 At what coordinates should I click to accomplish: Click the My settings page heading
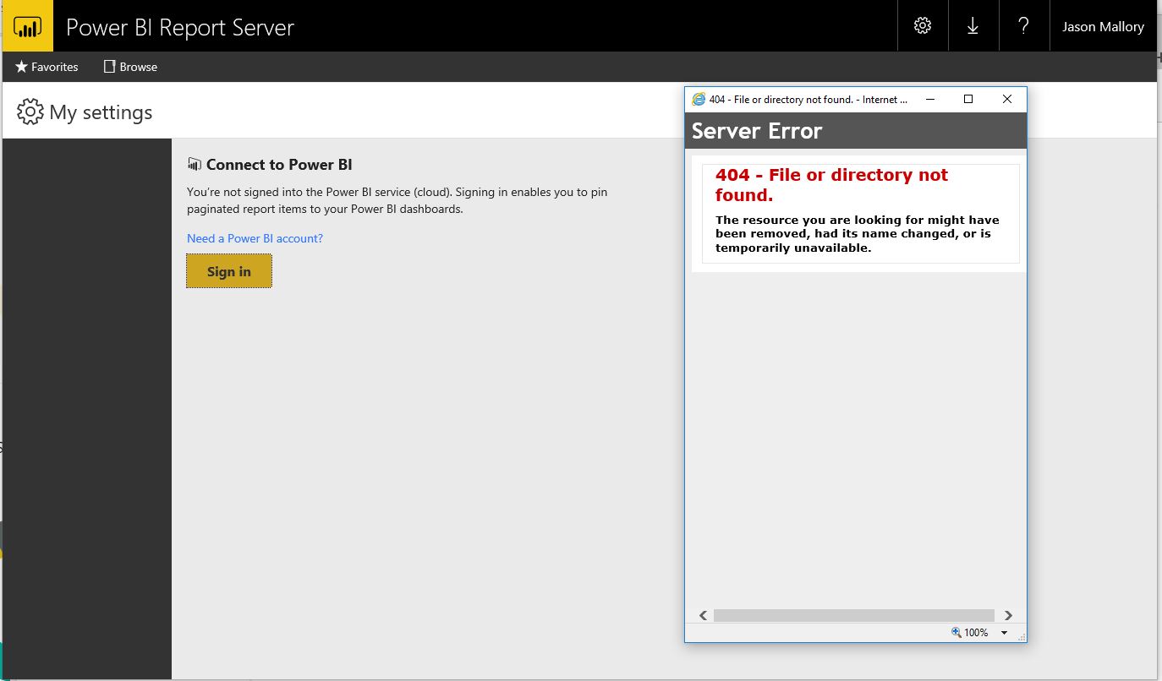pos(101,112)
